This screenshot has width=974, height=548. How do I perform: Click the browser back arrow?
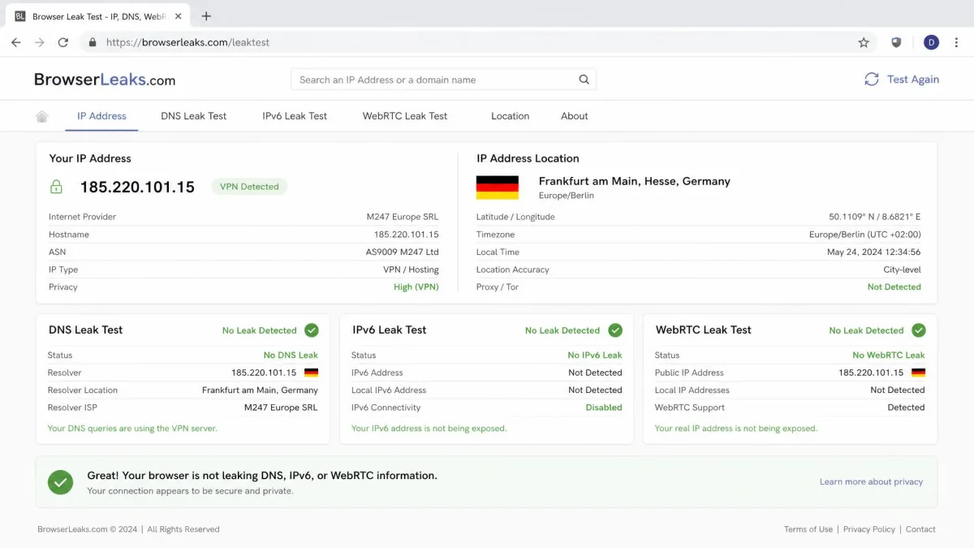click(x=16, y=42)
